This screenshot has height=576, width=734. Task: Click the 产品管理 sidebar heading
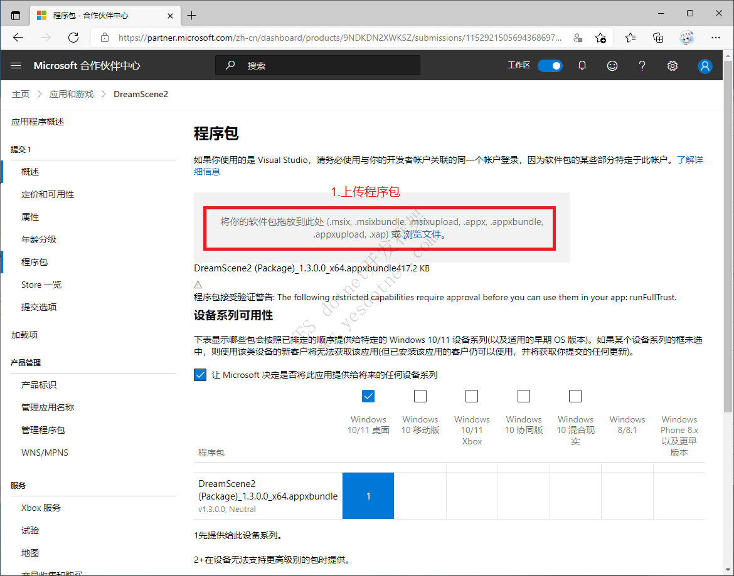pos(26,362)
